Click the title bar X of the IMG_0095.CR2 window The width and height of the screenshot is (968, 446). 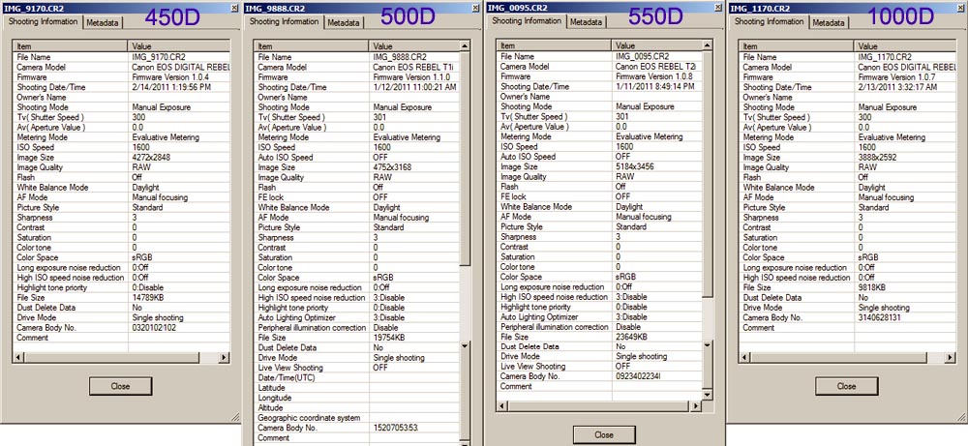point(718,8)
